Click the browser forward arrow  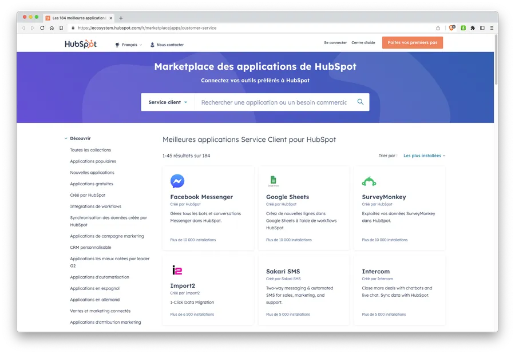coord(33,28)
